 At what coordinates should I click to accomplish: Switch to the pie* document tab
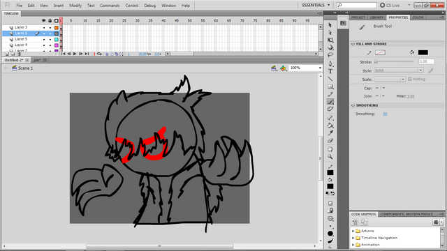(x=37, y=60)
